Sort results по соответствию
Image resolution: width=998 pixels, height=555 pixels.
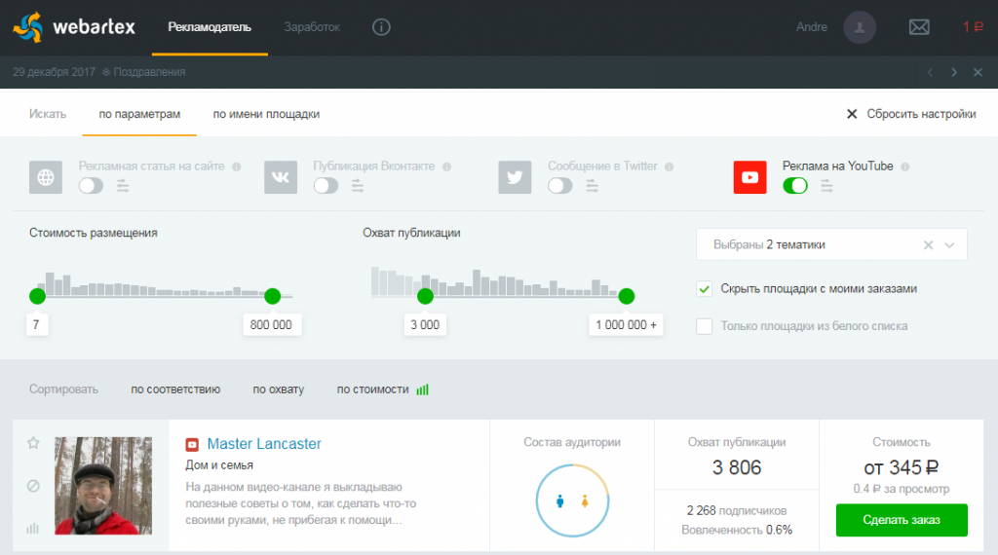[x=175, y=389]
